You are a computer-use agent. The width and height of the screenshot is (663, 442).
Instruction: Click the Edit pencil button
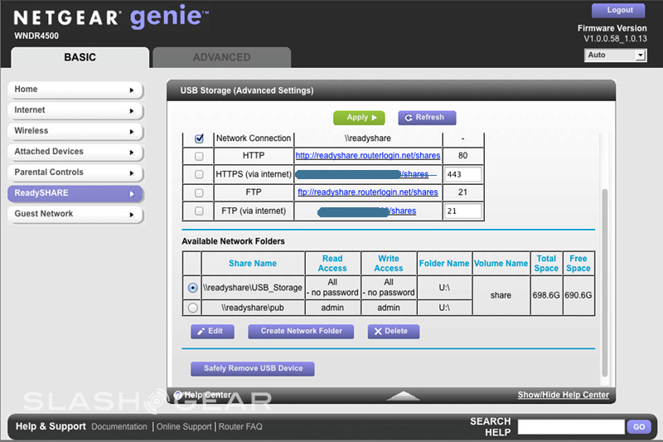click(212, 331)
